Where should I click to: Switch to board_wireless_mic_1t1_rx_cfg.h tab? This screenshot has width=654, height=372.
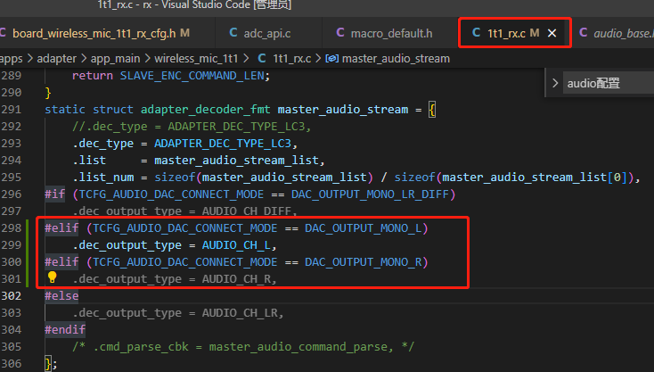pos(94,33)
